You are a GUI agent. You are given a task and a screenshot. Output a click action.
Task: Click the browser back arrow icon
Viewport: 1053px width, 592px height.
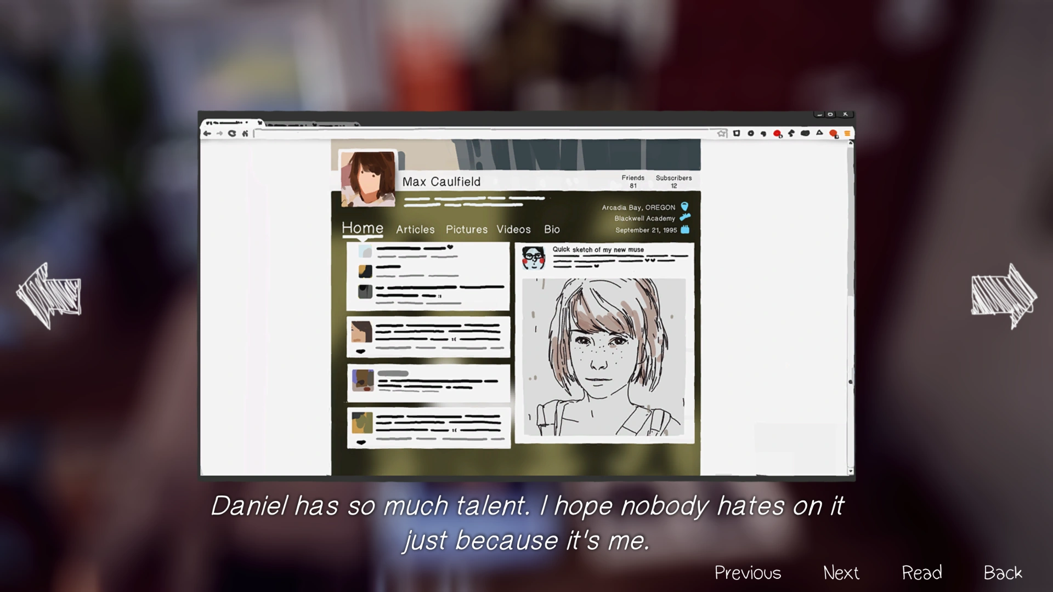point(207,133)
